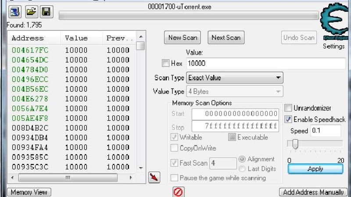Click the scan Value input field

click(x=266, y=63)
